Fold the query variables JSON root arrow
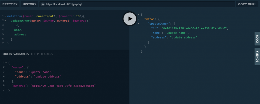Viewport: 260px width, 104px height. click(6, 63)
